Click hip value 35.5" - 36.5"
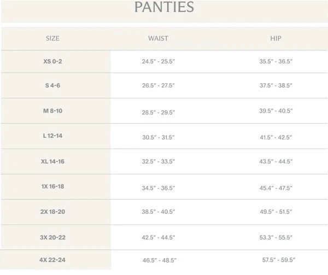The height and width of the screenshot is (275, 328). 276,62
